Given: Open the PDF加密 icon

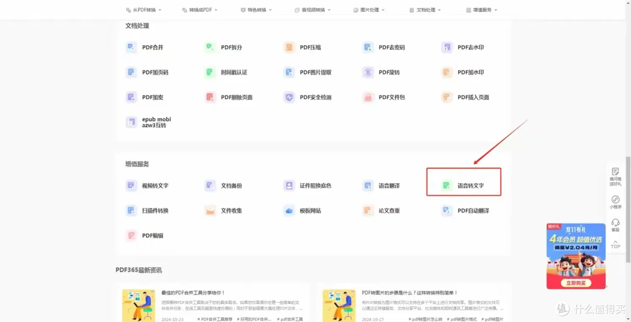Looking at the screenshot, I should 131,97.
